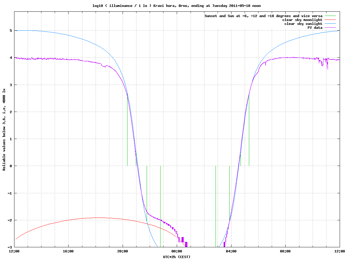Click the rightmost x-axis label '12:00'
The width and height of the screenshot is (346, 259).
340,251
